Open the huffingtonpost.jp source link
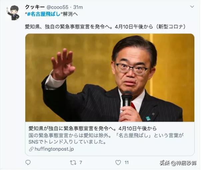 coord(54,149)
